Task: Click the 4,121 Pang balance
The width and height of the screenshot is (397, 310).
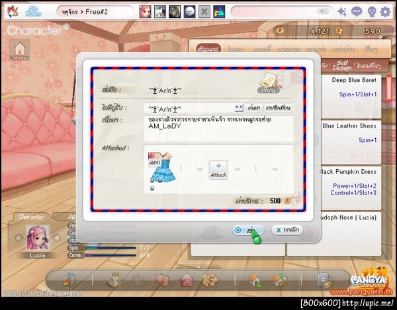Action: coord(320,31)
